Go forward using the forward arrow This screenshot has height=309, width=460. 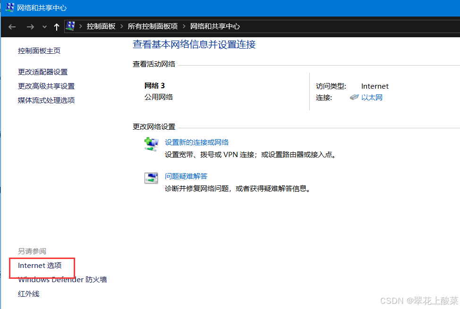(30, 27)
